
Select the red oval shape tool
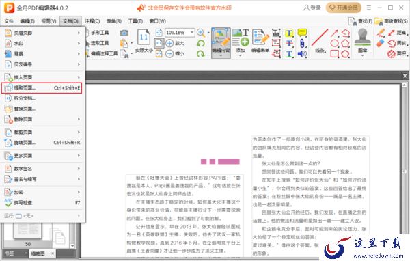point(334,43)
